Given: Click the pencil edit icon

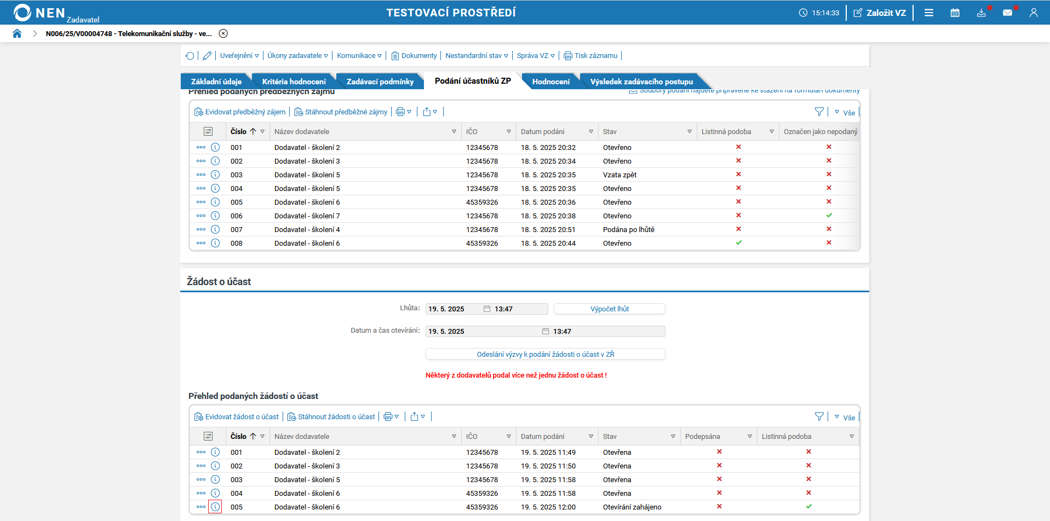Looking at the screenshot, I should click(207, 56).
